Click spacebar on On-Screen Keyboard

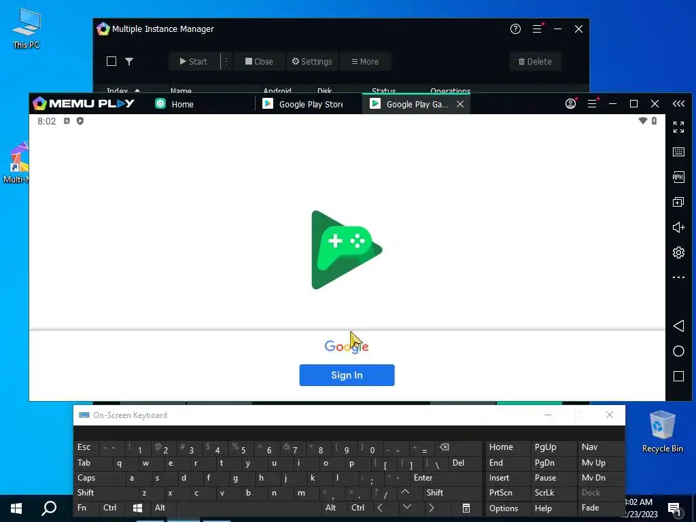click(x=249, y=508)
